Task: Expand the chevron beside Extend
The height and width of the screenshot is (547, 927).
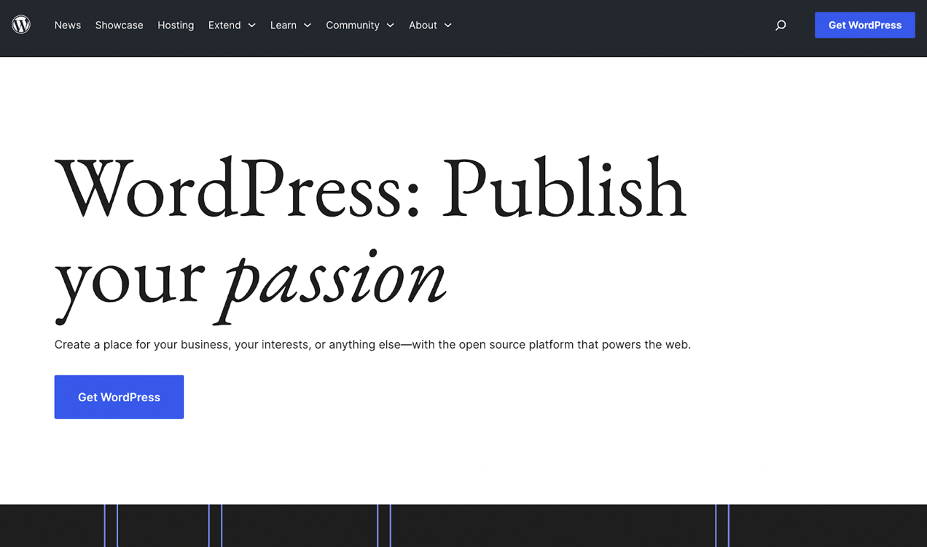Action: pyautogui.click(x=252, y=26)
